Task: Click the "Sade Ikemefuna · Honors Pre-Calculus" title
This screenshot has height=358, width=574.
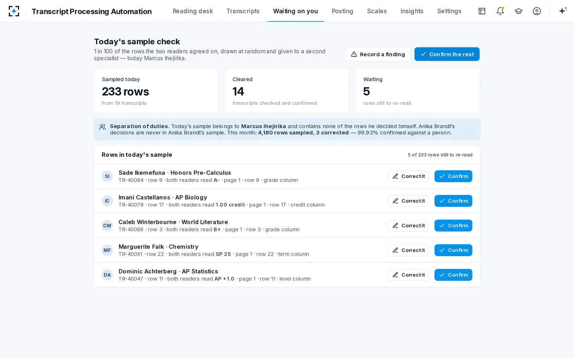Action: [x=175, y=173]
